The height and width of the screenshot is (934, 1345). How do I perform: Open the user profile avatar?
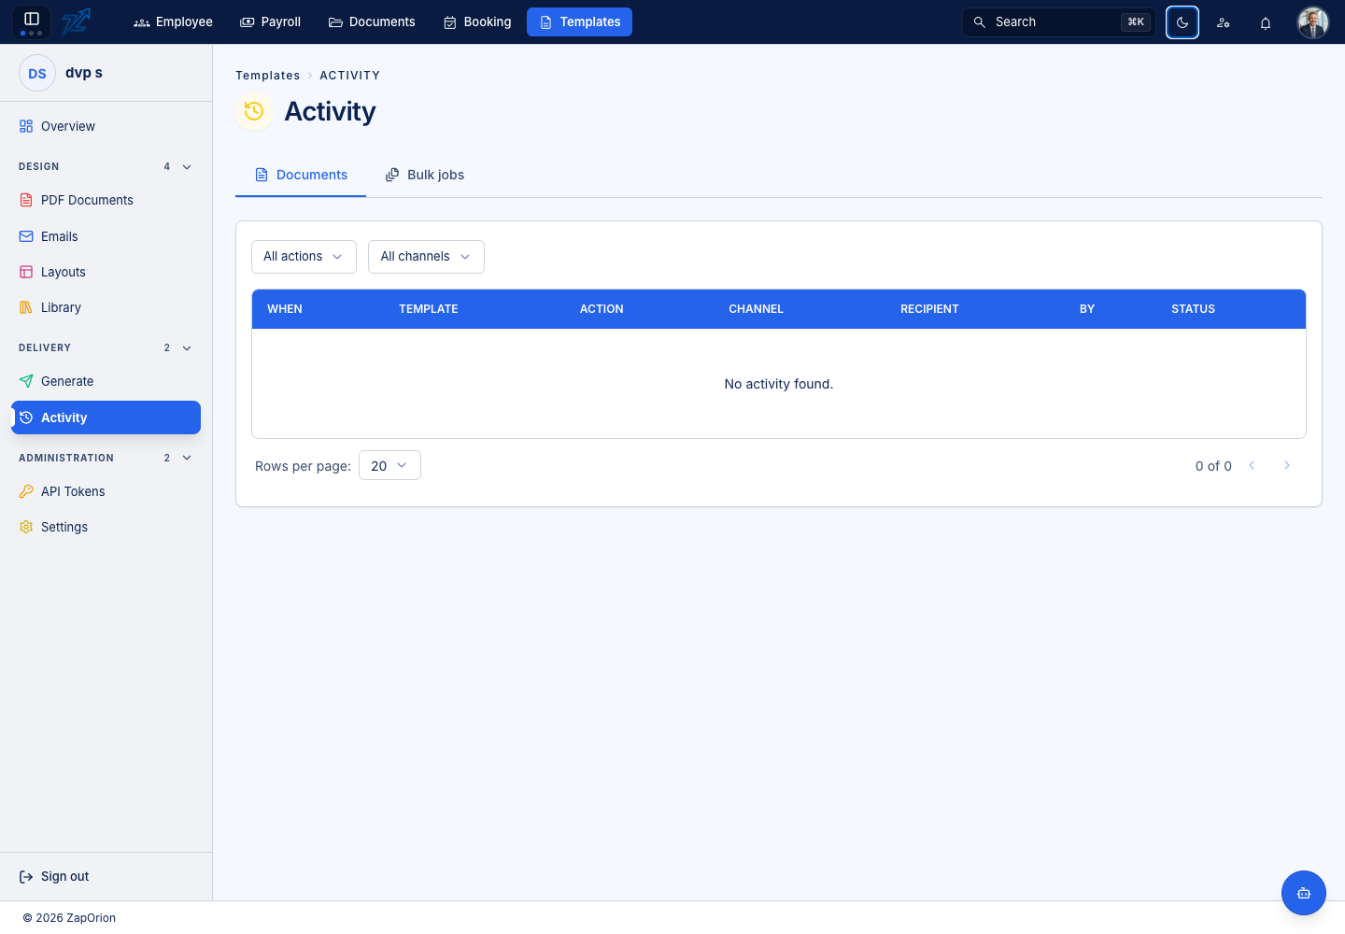coord(1313,22)
